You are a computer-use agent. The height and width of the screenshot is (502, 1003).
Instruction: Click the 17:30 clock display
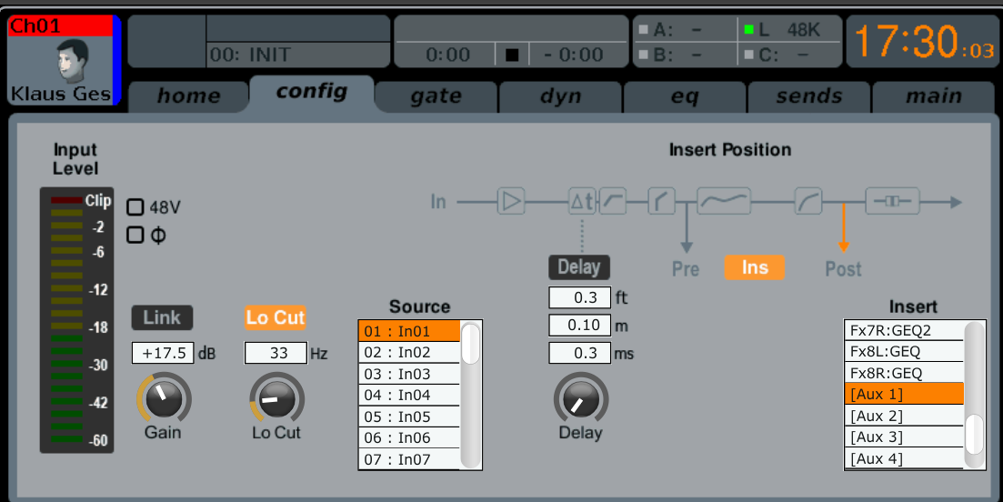click(x=923, y=42)
